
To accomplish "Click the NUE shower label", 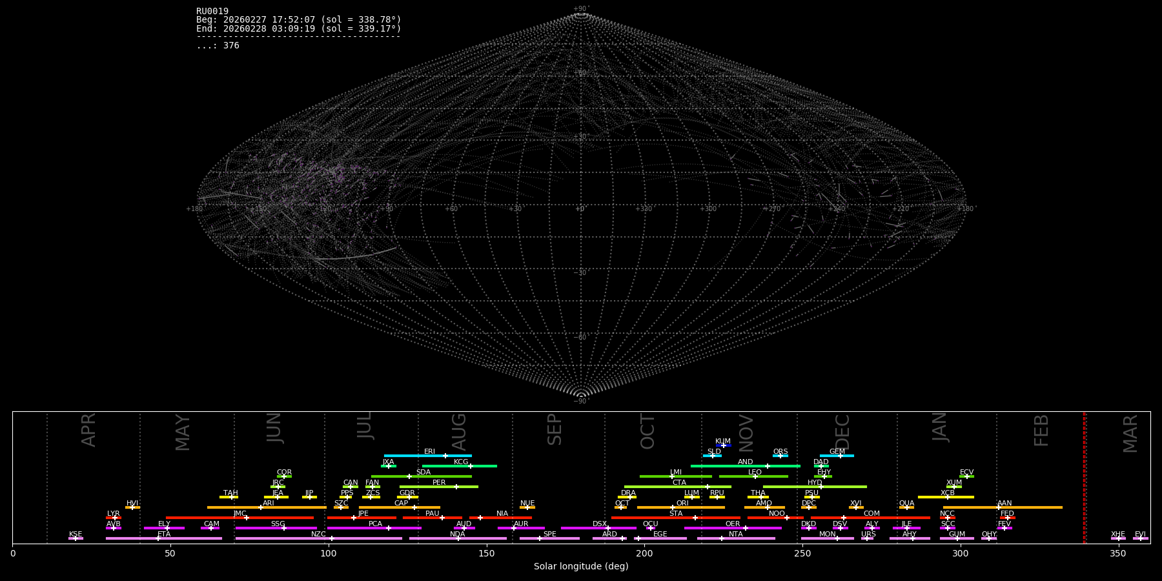I will [x=527, y=504].
